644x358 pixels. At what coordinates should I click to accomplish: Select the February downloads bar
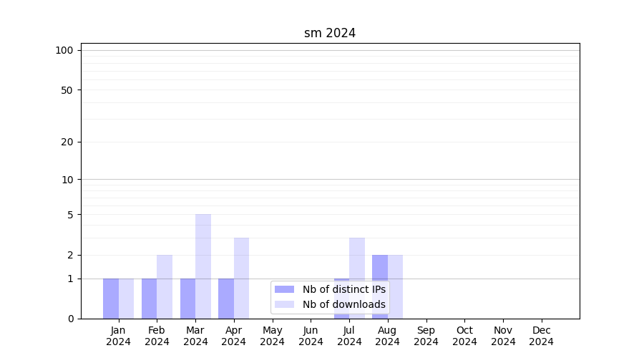[165, 286]
